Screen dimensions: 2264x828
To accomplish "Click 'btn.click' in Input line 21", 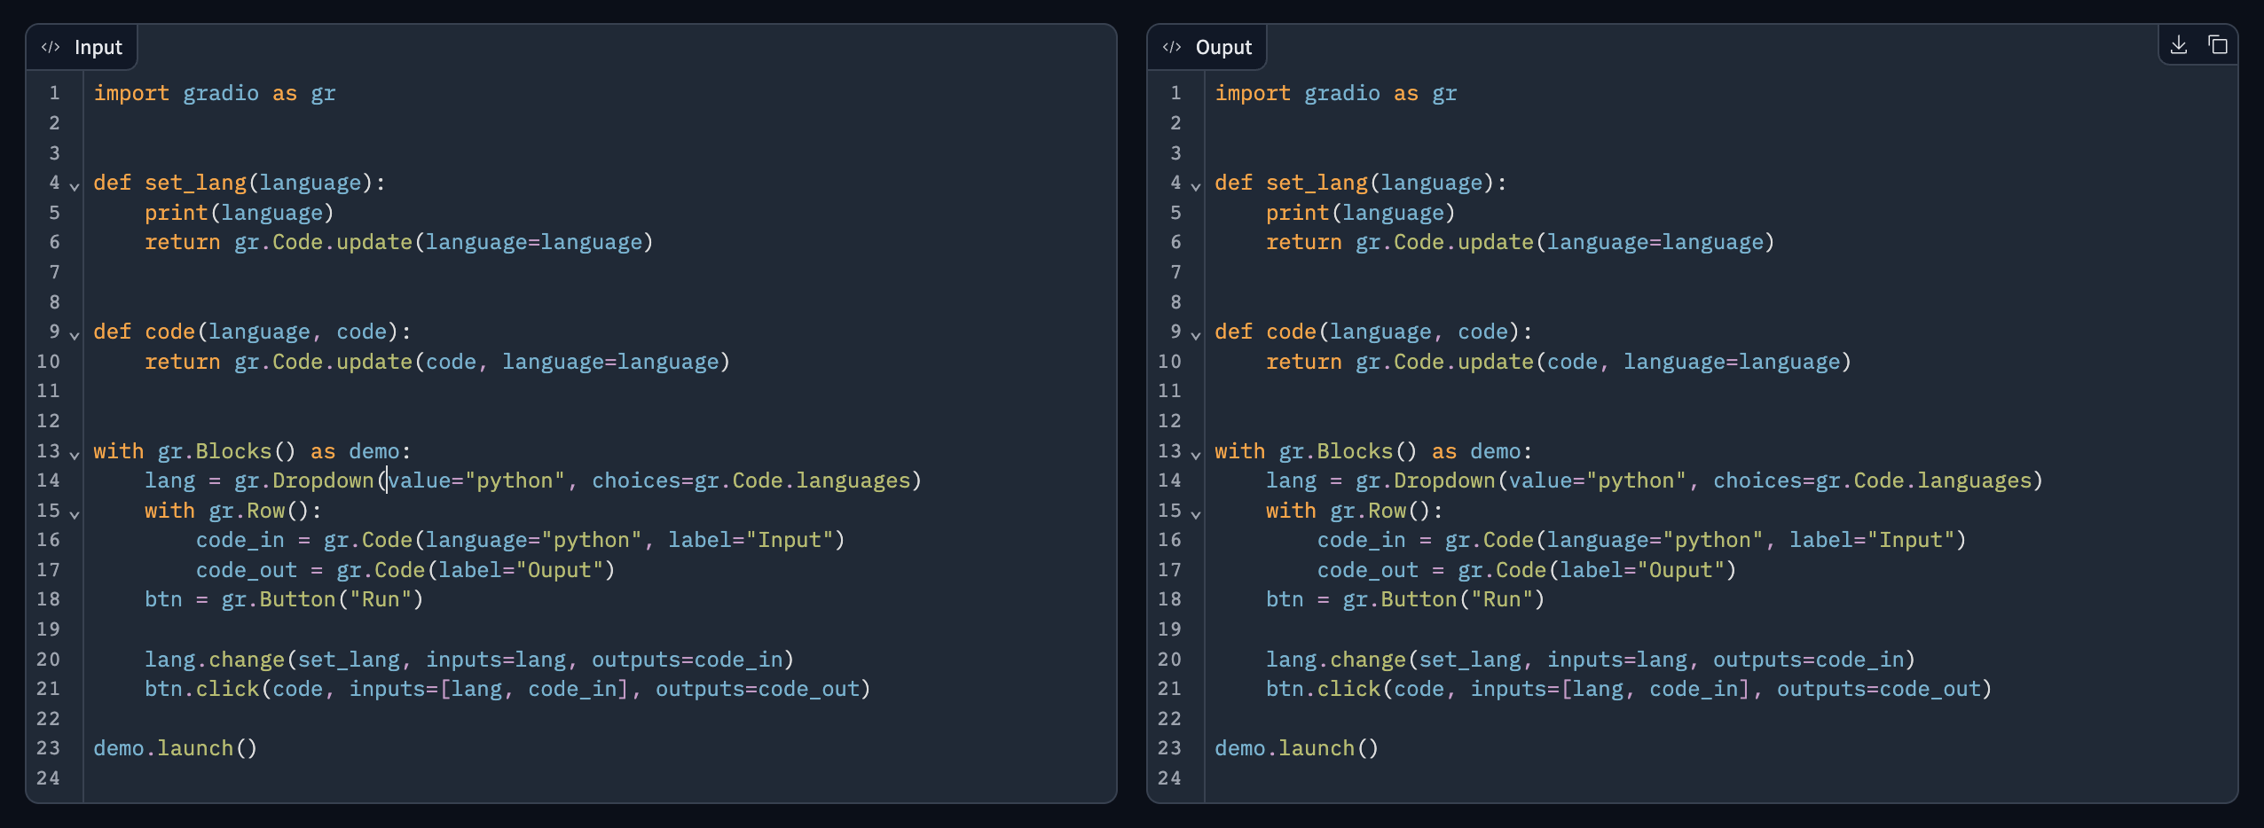I will [202, 689].
